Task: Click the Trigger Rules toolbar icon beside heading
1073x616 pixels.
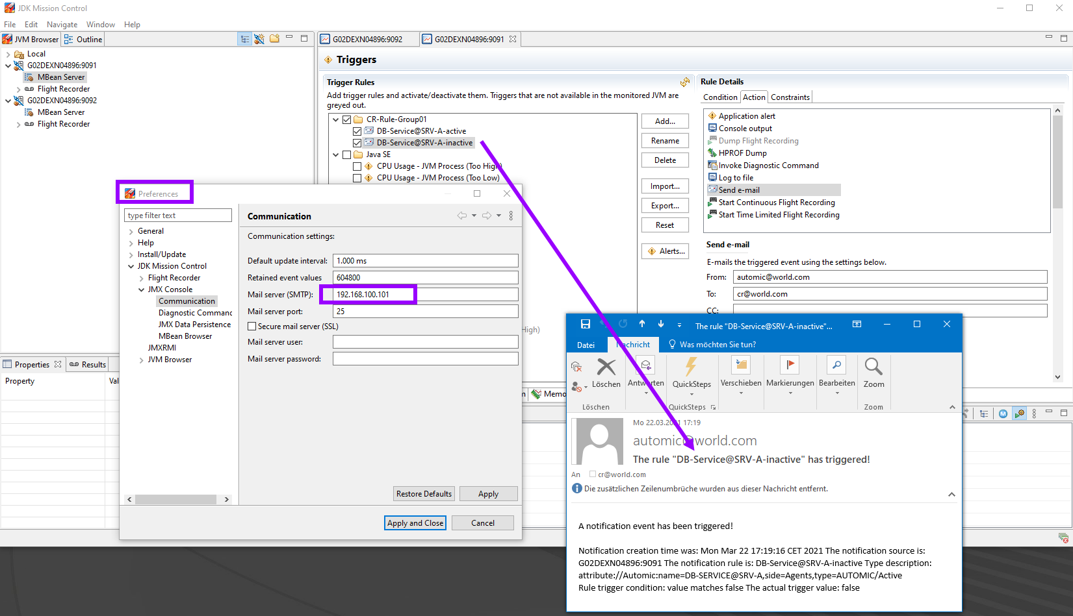Action: pyautogui.click(x=685, y=82)
